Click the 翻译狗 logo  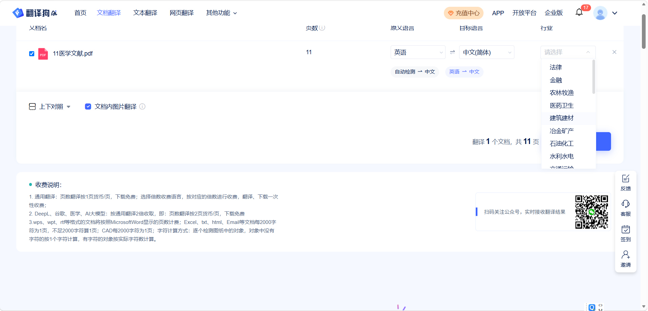[35, 13]
